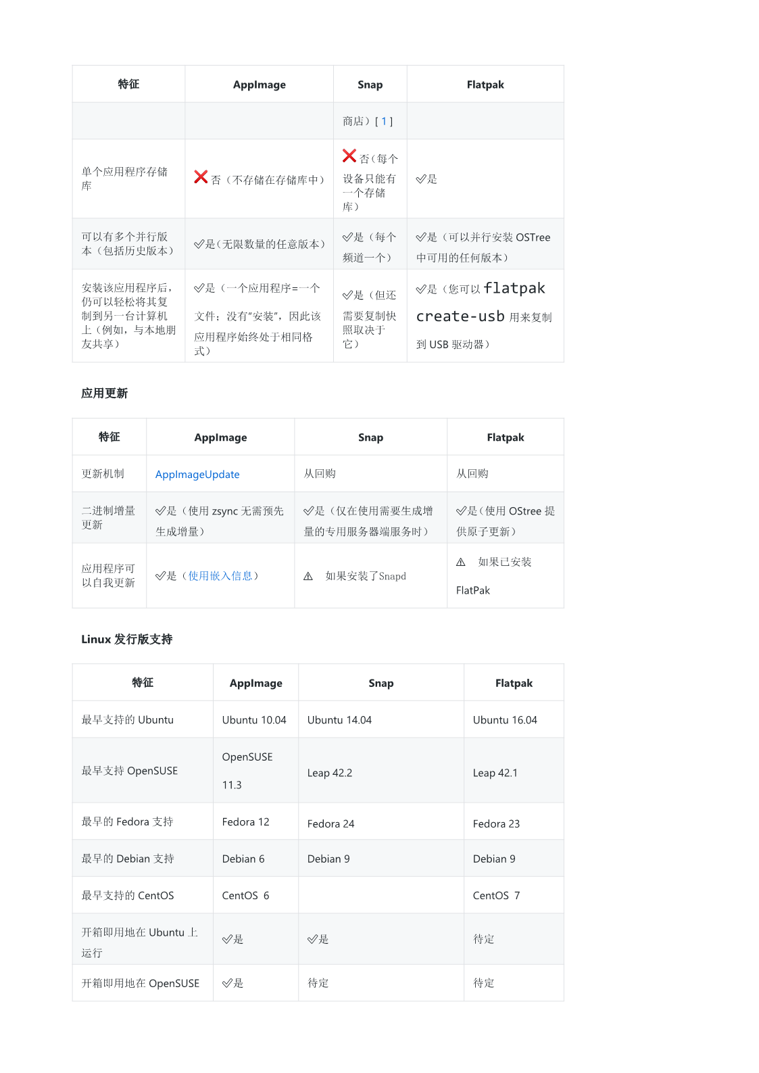Click 待定 in the OpenSUSE row Snap column
759x1073 pixels.
point(318,983)
